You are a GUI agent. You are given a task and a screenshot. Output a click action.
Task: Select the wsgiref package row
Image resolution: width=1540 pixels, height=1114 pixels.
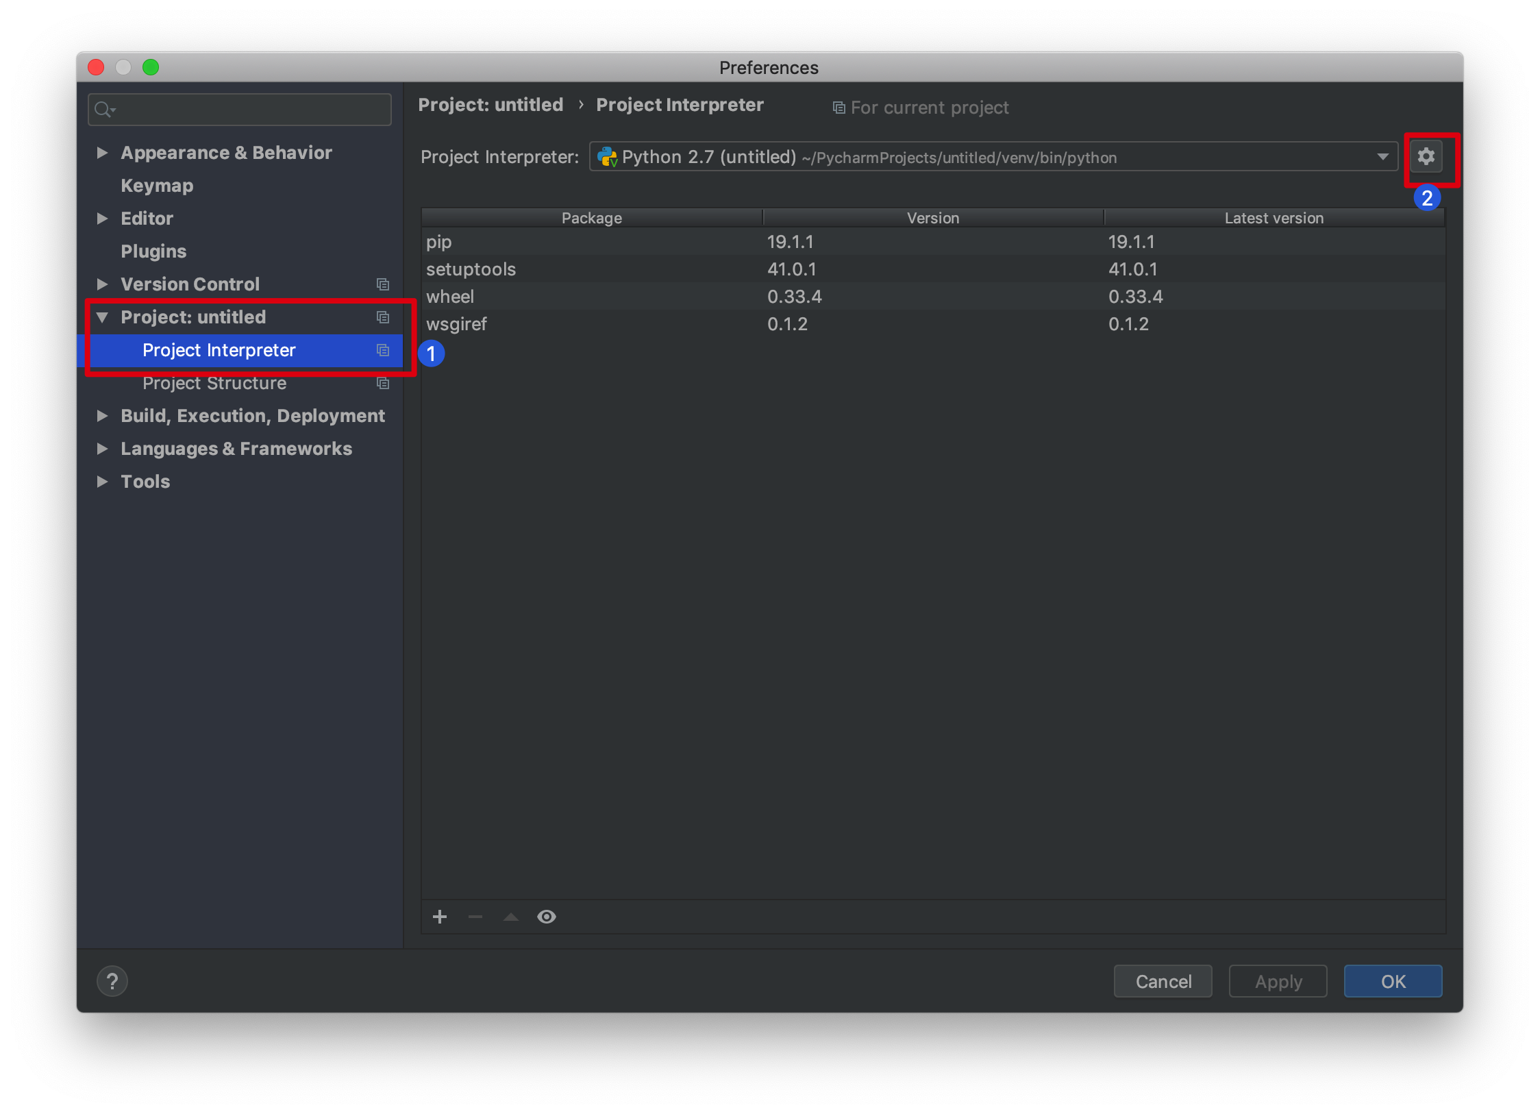coord(933,324)
